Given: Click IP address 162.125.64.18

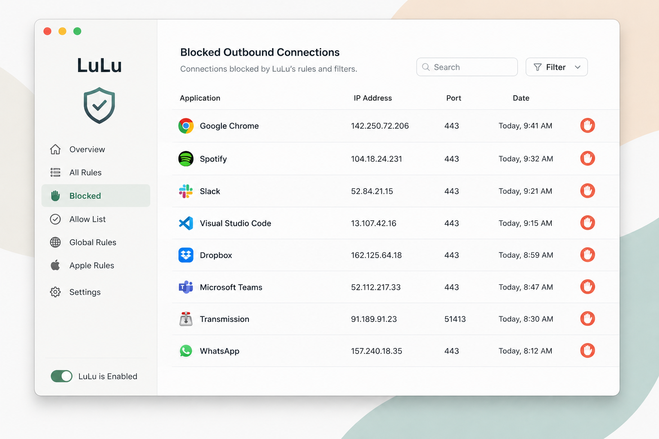Looking at the screenshot, I should click(376, 255).
